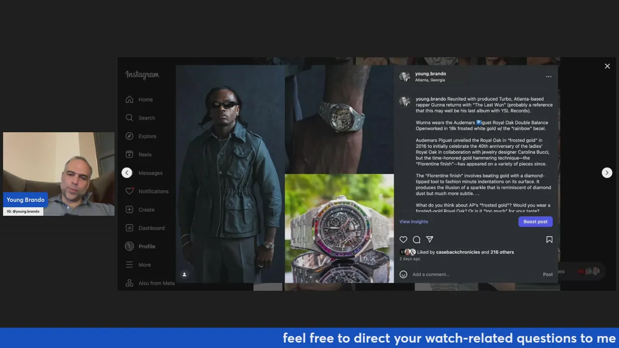Viewport: 619px width, 348px height.
Task: Close the post overlay with X
Action: pyautogui.click(x=607, y=66)
